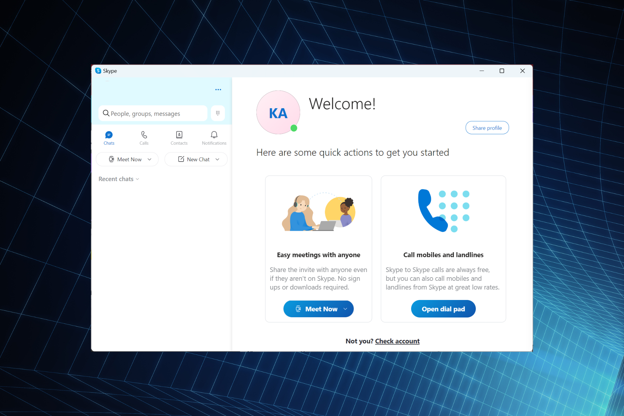
Task: Open the three-dot More menu
Action: click(218, 90)
